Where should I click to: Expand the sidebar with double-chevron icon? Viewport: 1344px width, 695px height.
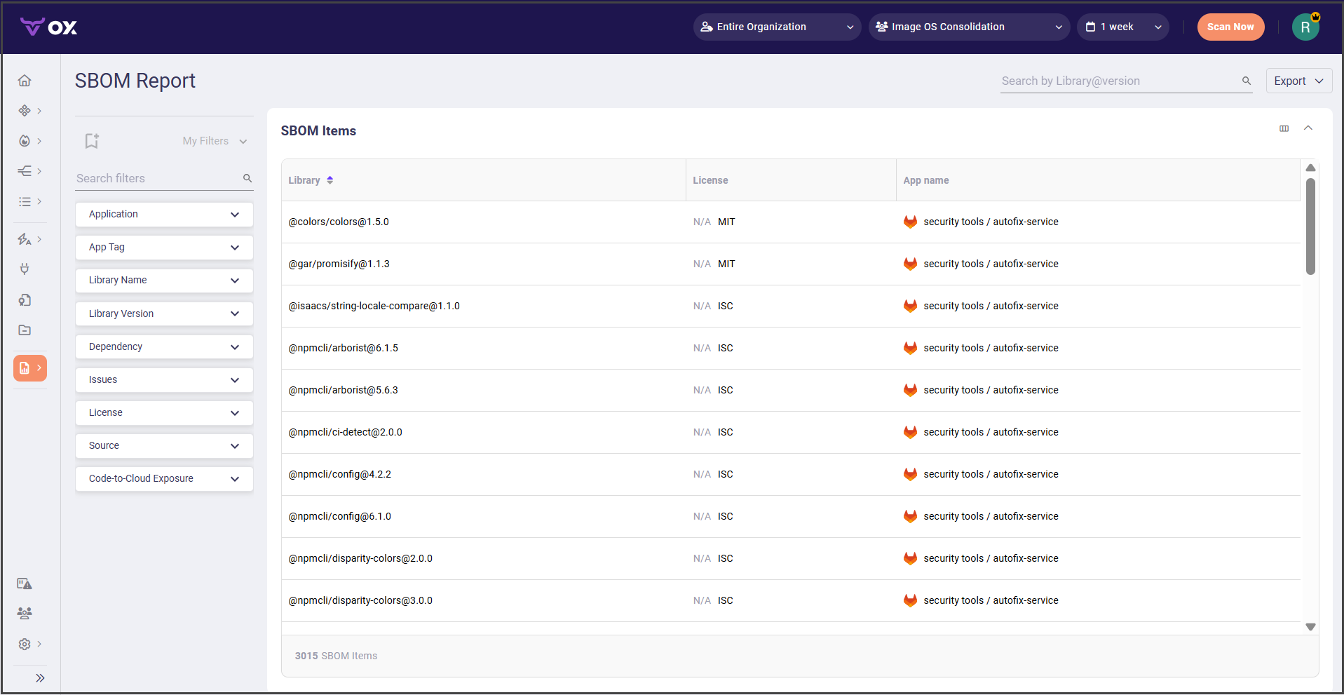pyautogui.click(x=40, y=677)
